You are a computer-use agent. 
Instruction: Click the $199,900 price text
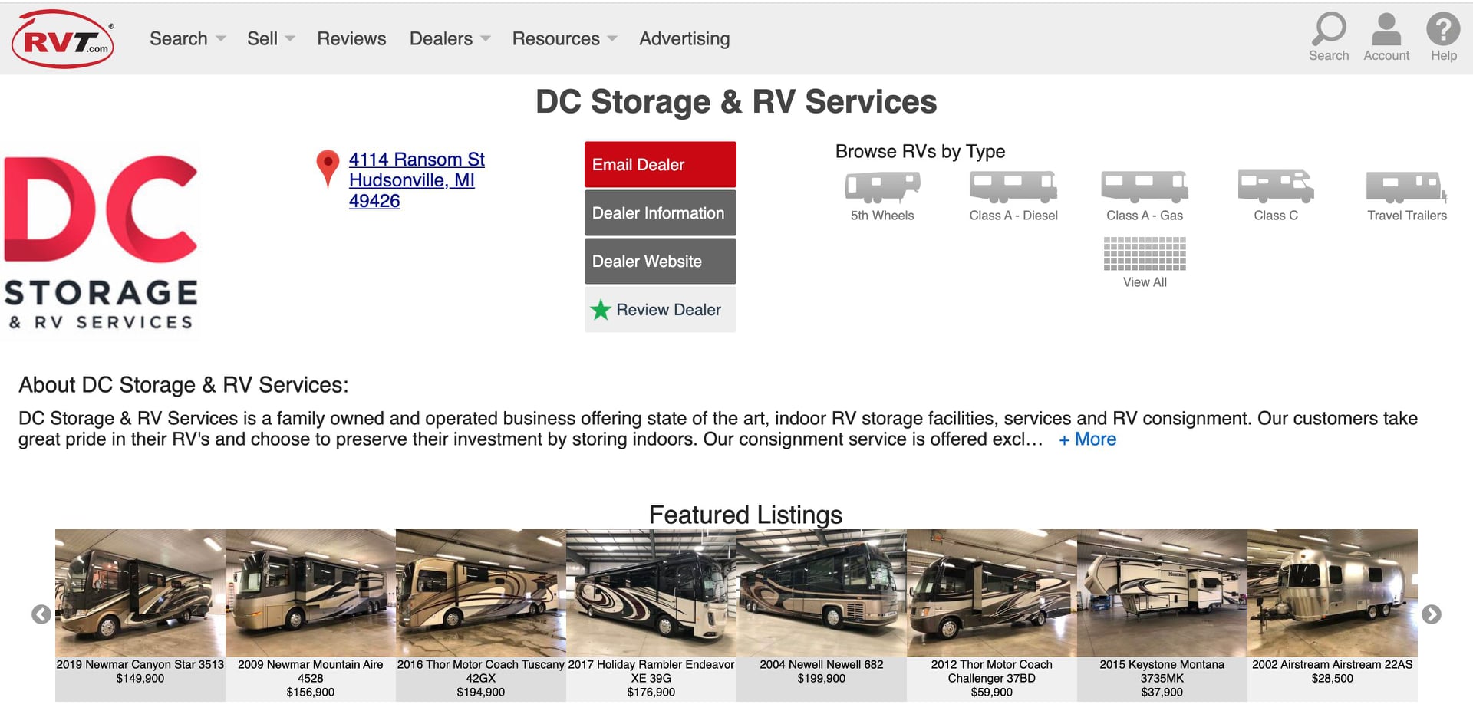coord(822,678)
